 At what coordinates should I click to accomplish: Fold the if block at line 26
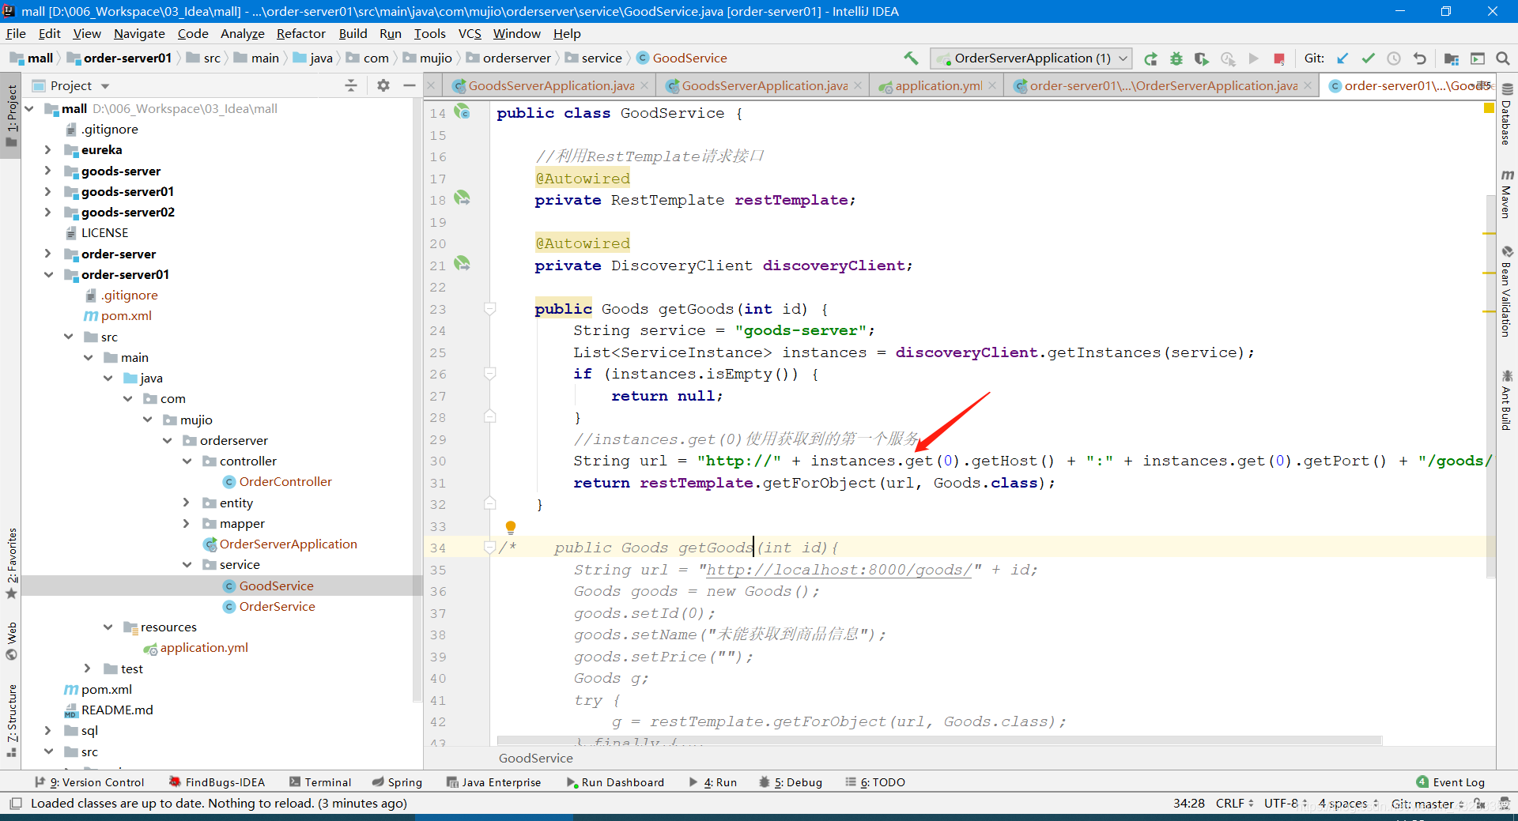489,374
